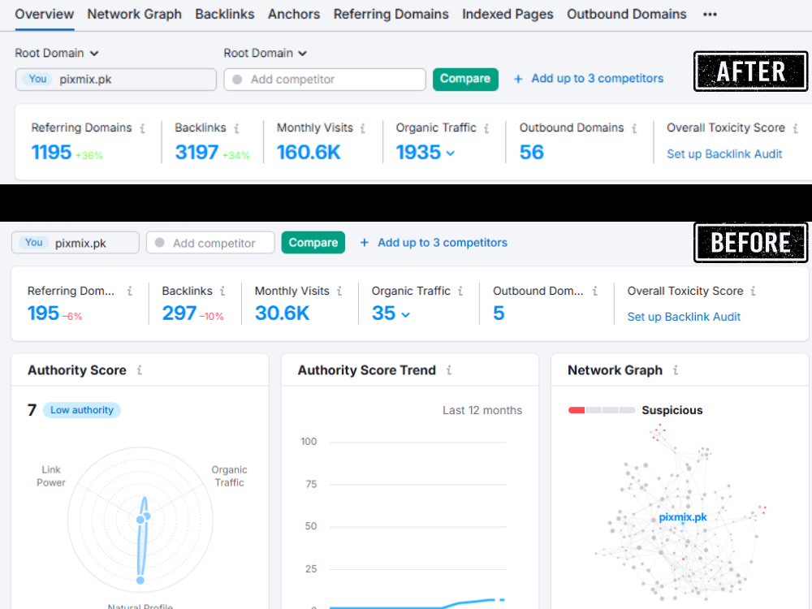The image size is (812, 609).
Task: Switch to Network Graph tab
Action: coord(134,14)
